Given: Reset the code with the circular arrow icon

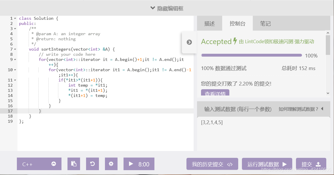Looking at the screenshot, I should 92,164.
